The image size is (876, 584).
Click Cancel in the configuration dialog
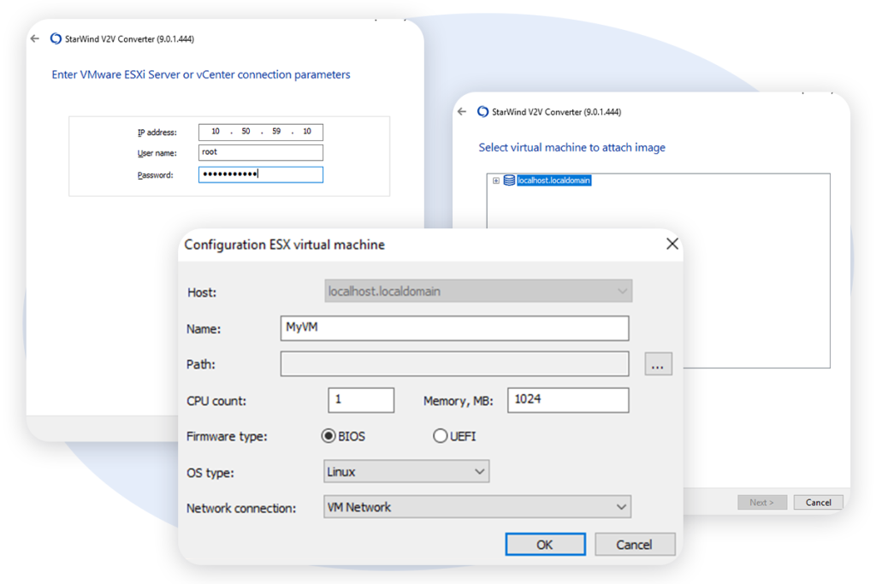tap(634, 545)
